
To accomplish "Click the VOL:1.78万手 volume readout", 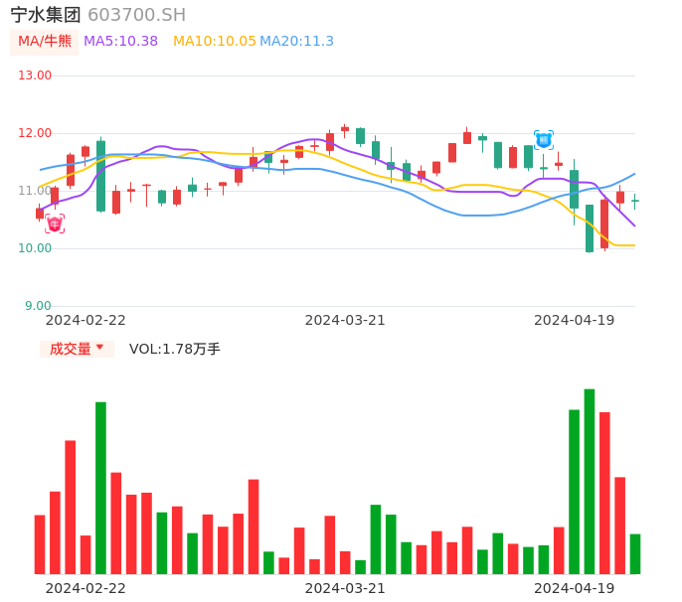I will (x=175, y=349).
